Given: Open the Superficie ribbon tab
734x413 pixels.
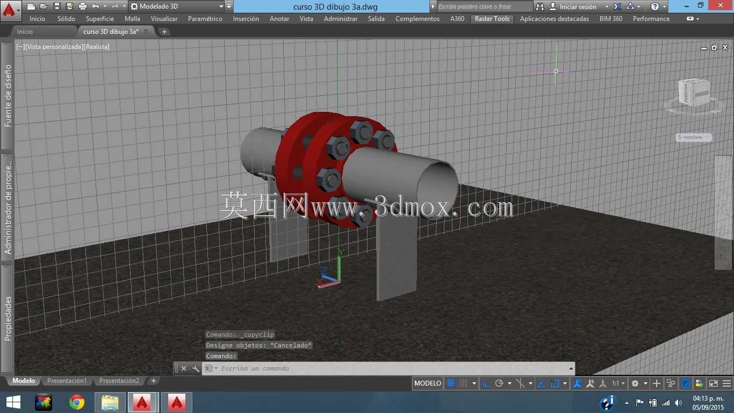Looking at the screenshot, I should pos(100,18).
